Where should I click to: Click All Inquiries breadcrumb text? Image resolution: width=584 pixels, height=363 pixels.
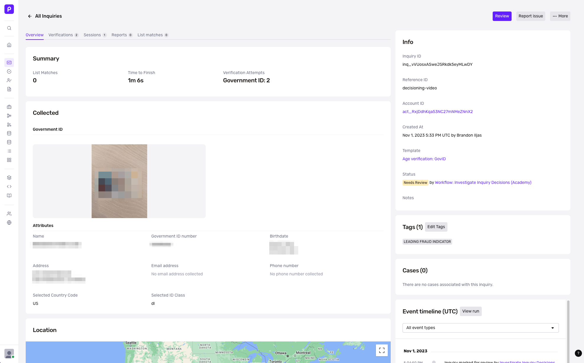point(48,16)
